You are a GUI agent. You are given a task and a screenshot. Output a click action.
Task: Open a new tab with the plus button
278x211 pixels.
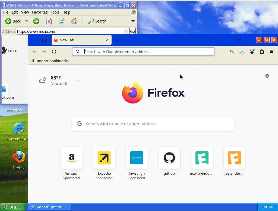[x=117, y=40]
